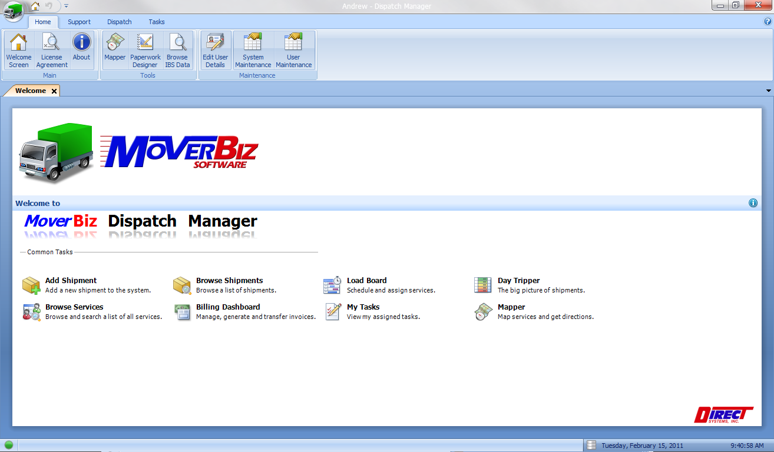View the License Agreement
Viewport: 774px width, 452px height.
51,49
